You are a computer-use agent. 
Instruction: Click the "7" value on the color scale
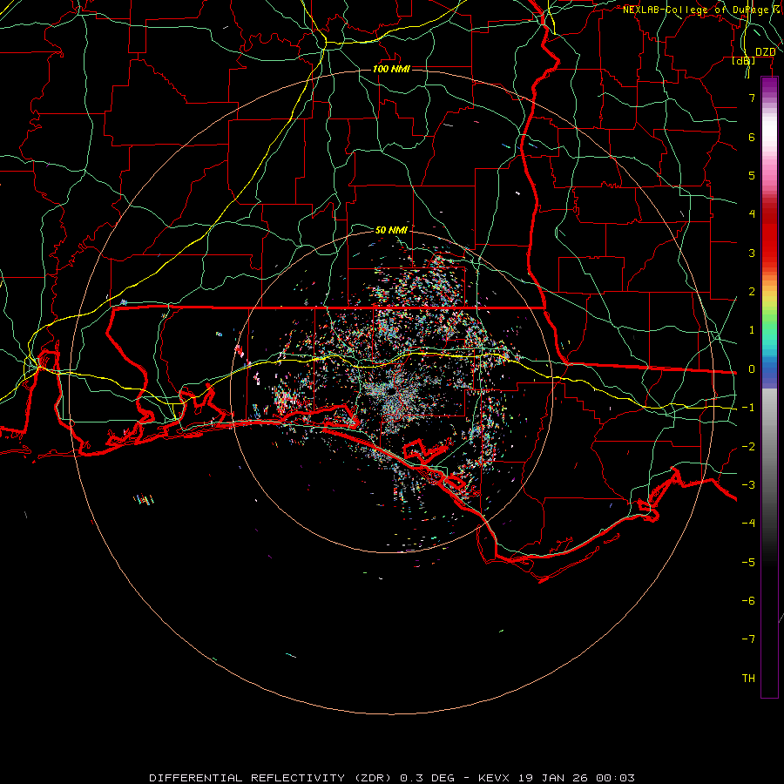click(x=752, y=98)
